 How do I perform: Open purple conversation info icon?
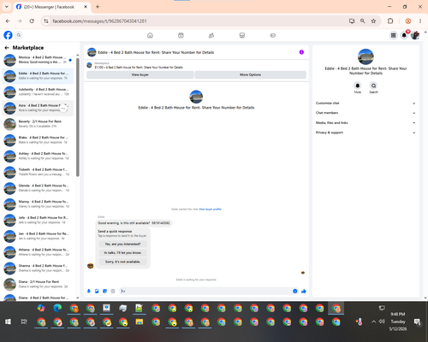301,52
